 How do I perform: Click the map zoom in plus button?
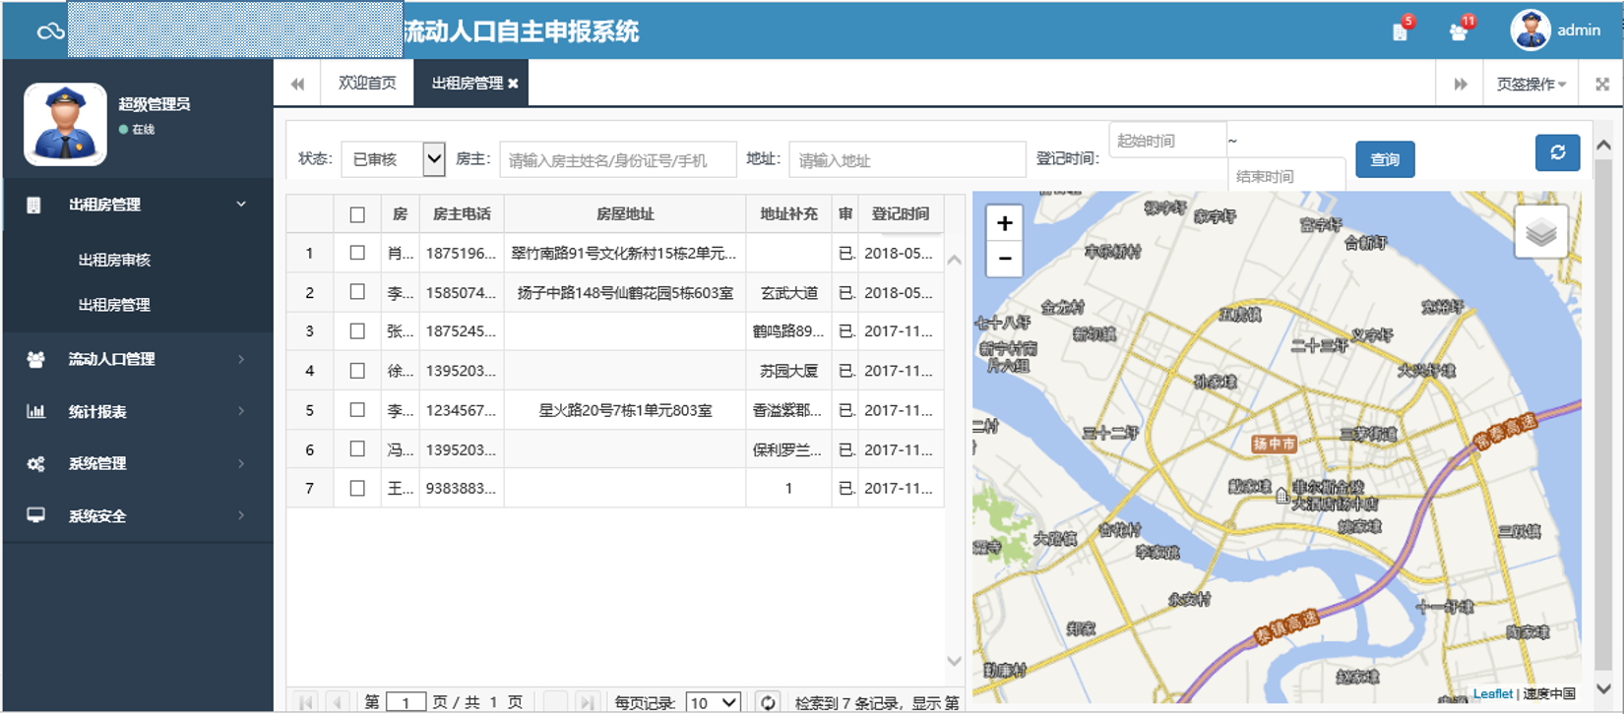(1004, 223)
